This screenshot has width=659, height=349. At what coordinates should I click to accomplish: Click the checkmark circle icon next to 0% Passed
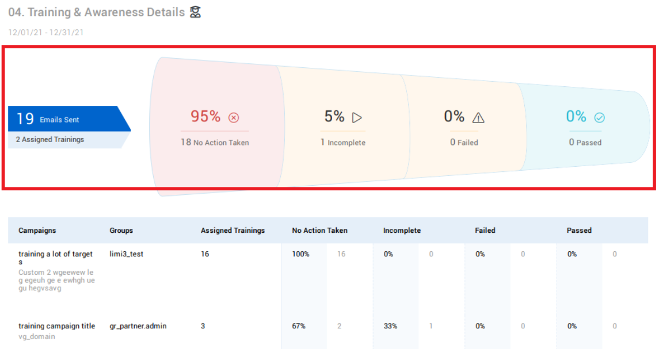(x=599, y=118)
